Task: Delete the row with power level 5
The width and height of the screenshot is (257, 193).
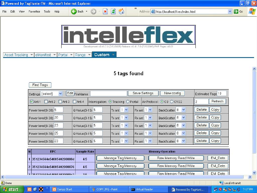Action: click(x=202, y=110)
